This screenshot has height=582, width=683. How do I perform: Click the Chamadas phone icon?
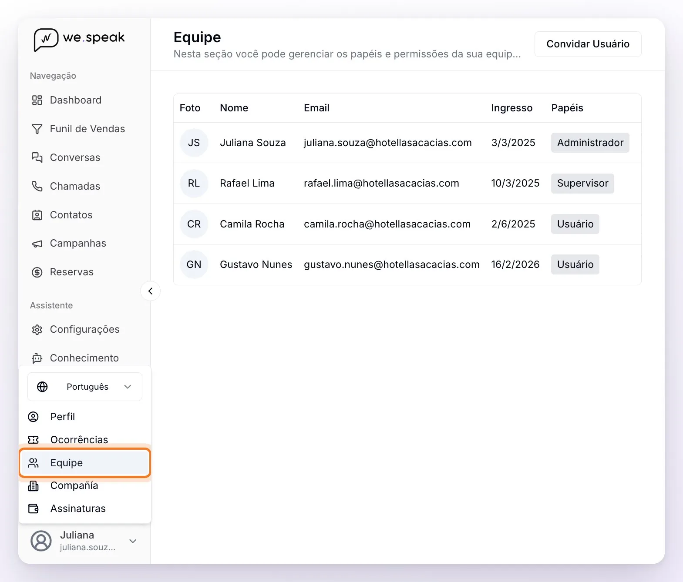(37, 186)
